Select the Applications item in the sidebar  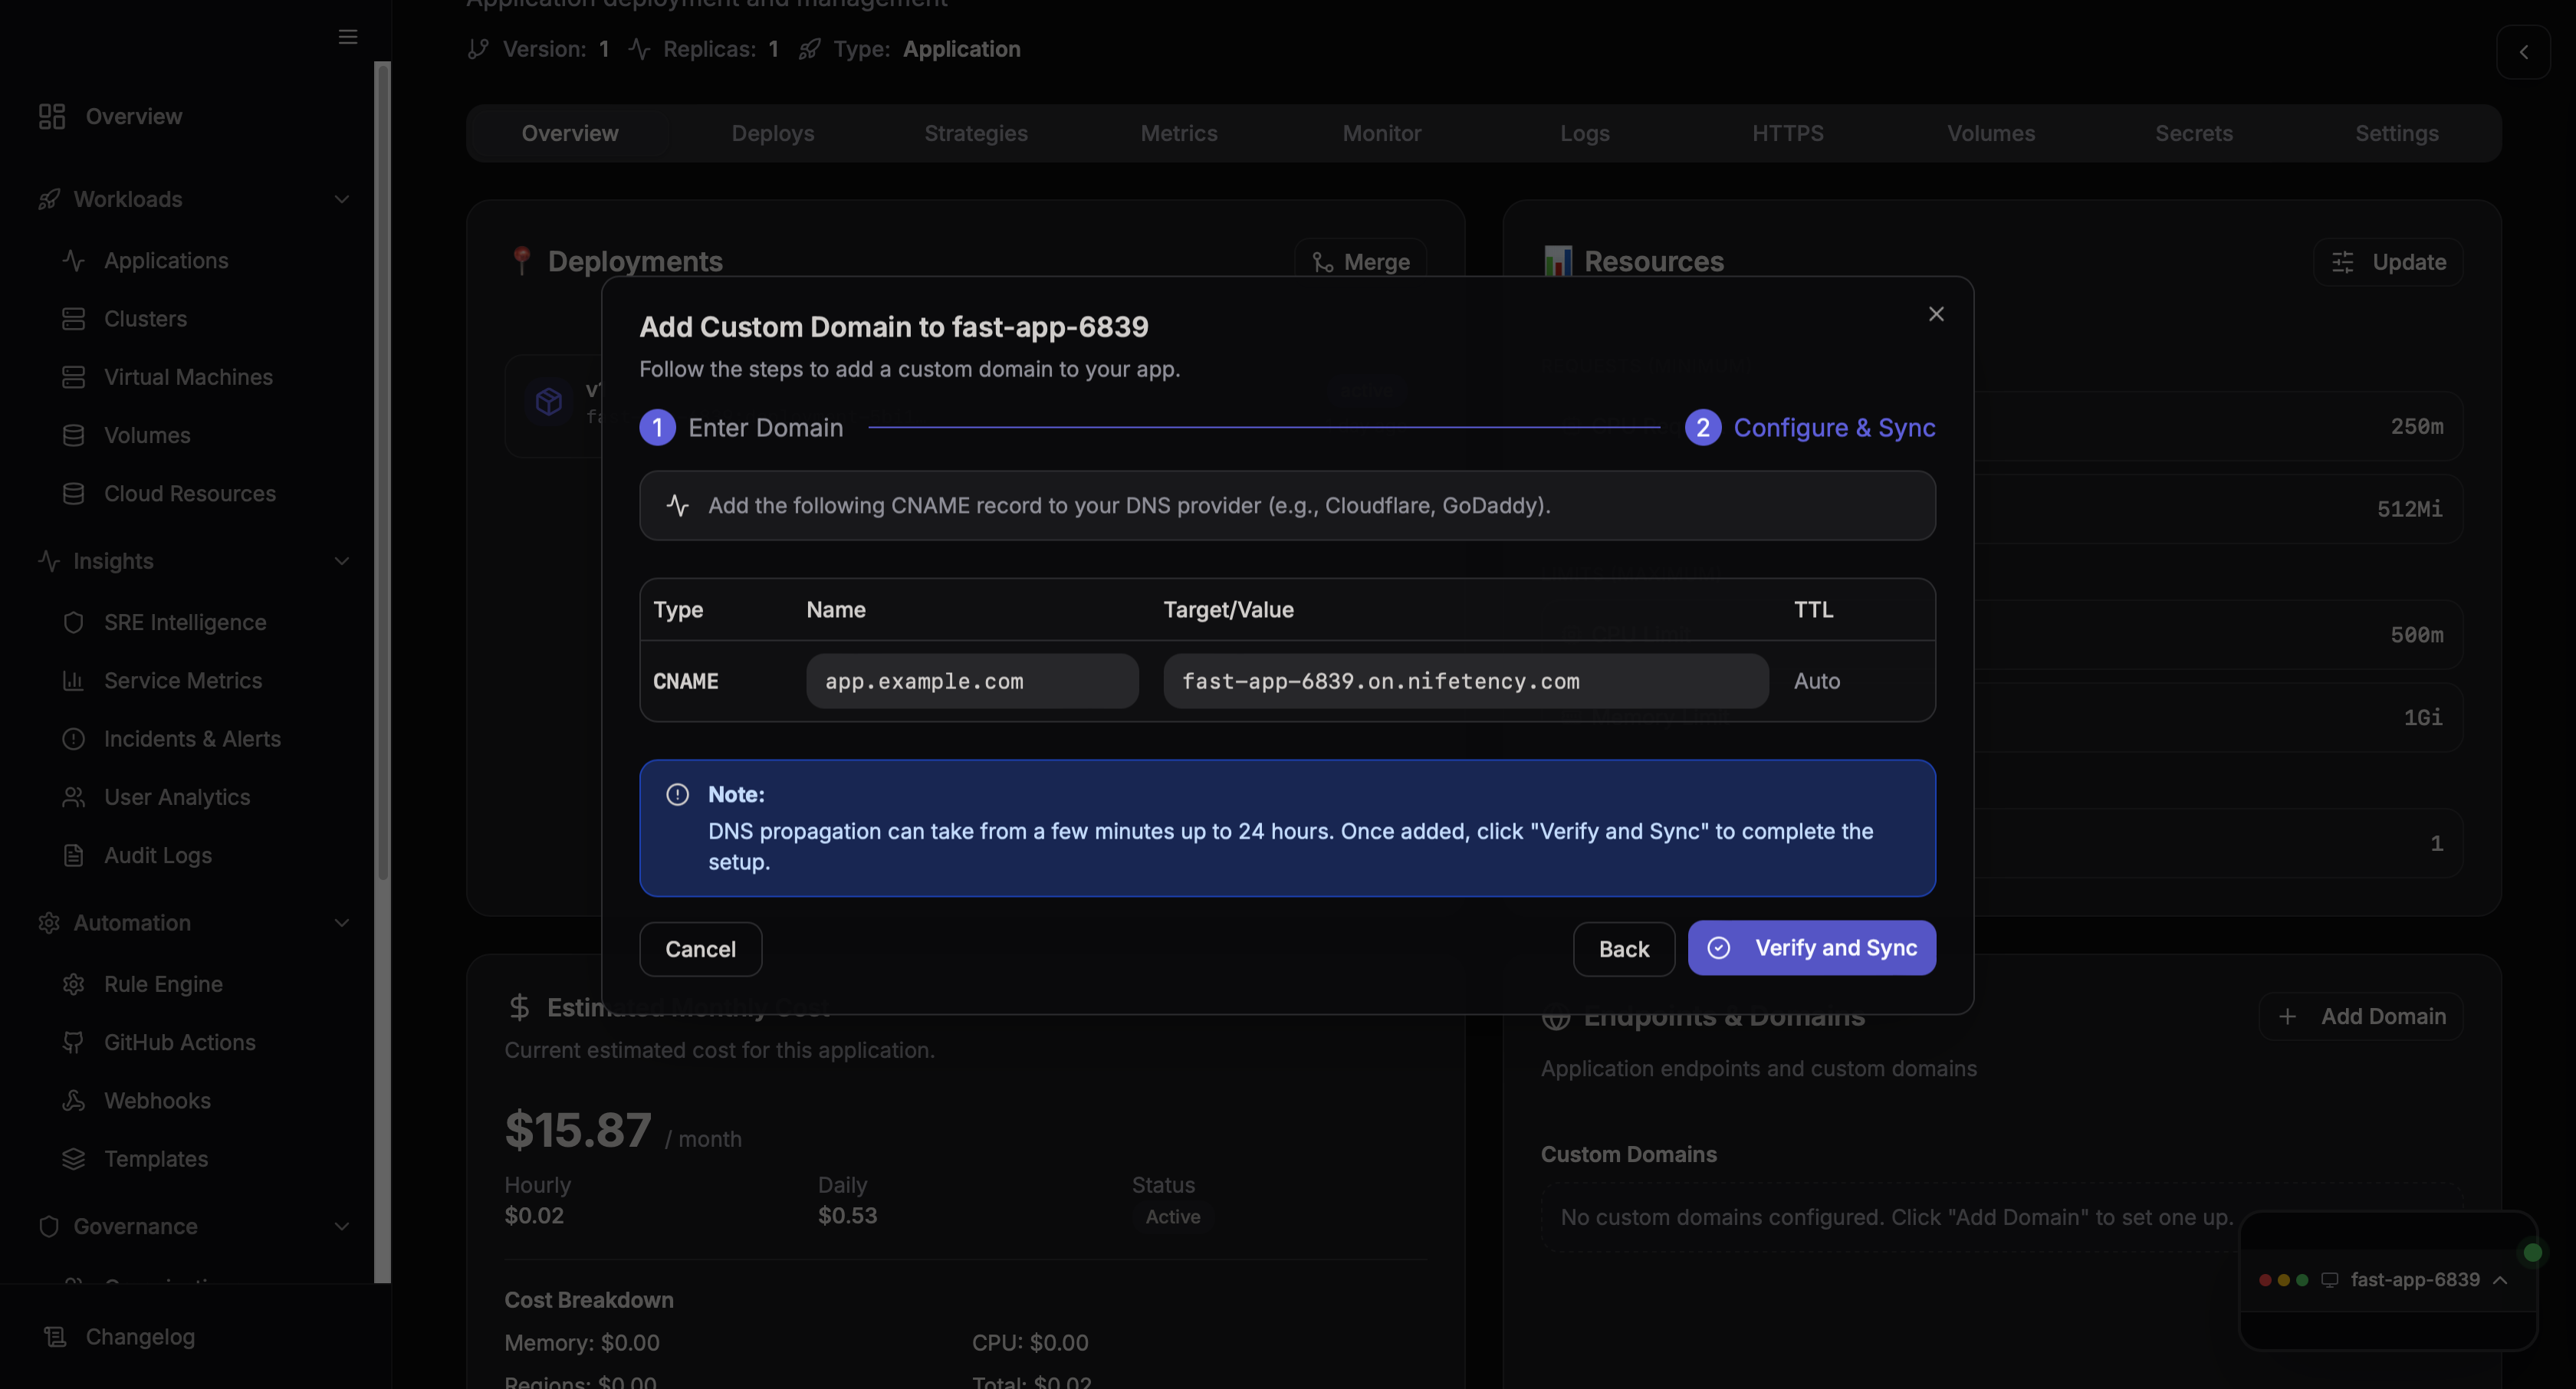pyautogui.click(x=165, y=260)
